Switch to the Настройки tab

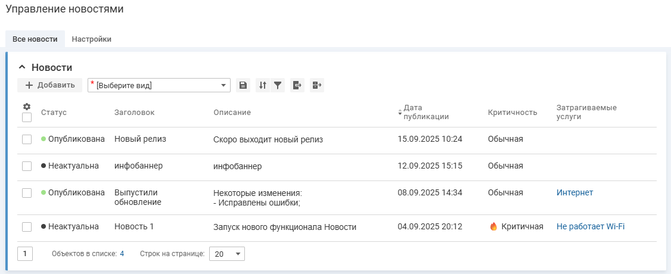coord(91,39)
